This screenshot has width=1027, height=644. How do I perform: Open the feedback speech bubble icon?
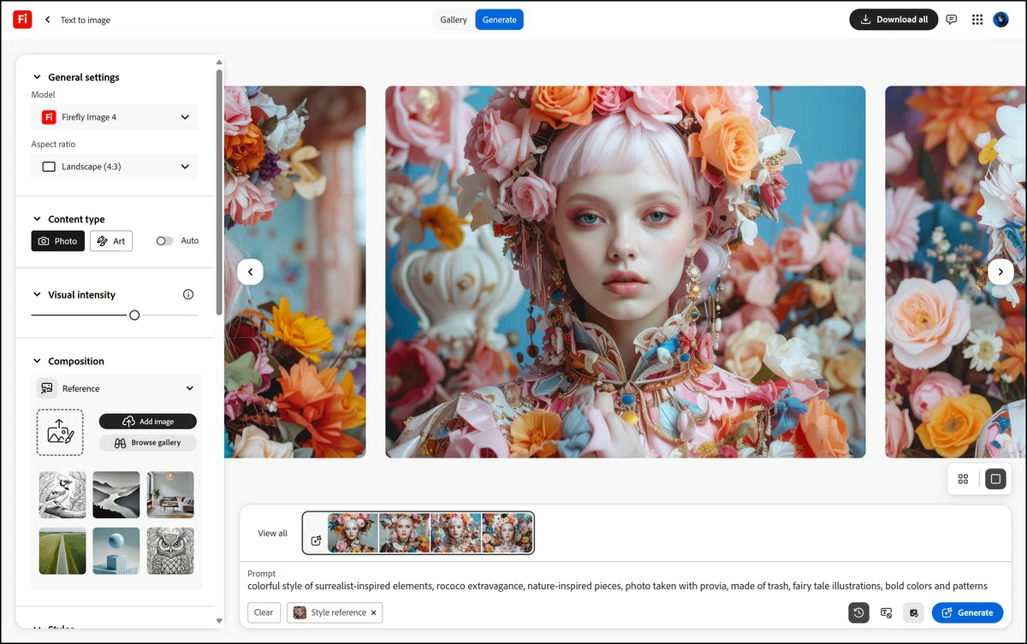pos(951,20)
